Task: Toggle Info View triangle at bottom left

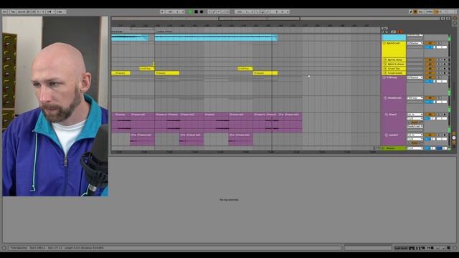Action: (4, 248)
